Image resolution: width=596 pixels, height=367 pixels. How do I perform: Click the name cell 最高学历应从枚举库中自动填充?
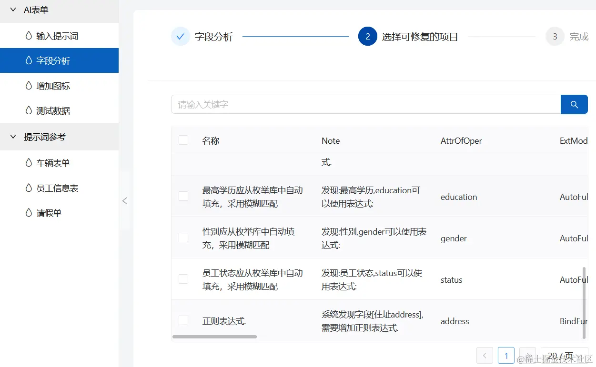tap(253, 197)
